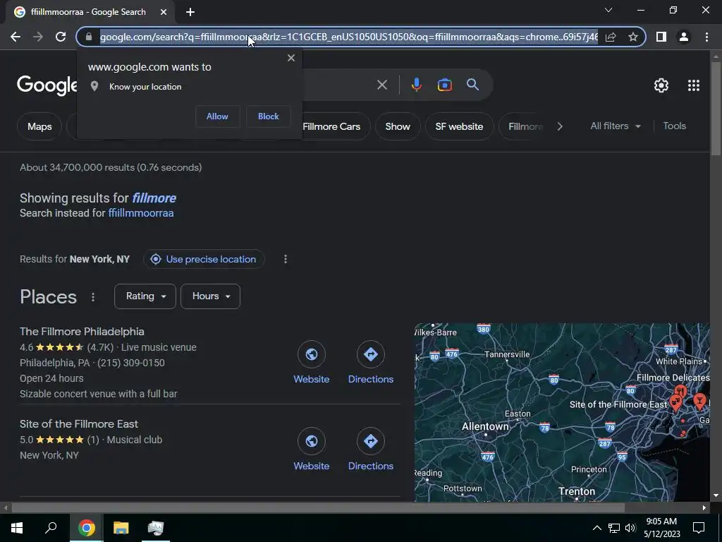Open the Windows notification center
The width and height of the screenshot is (722, 542).
(x=699, y=528)
